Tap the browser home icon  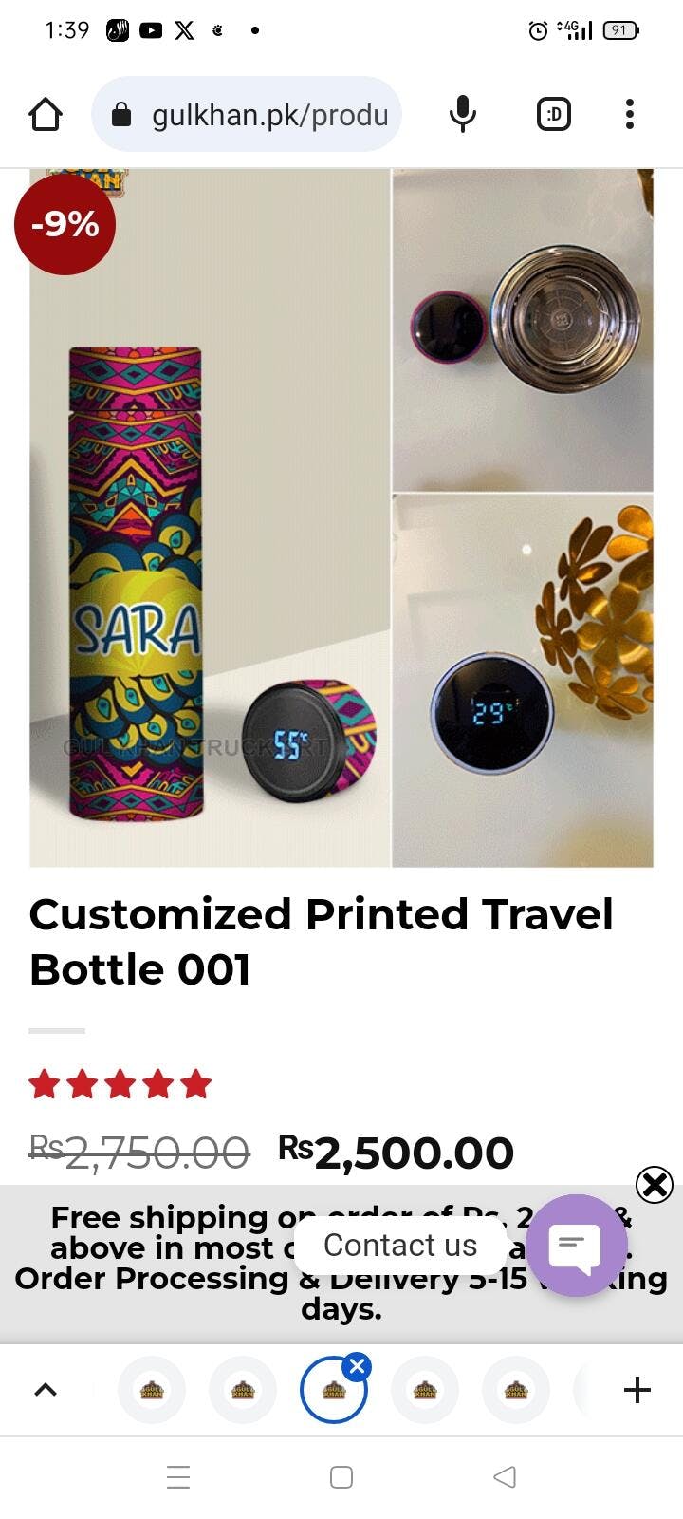[x=46, y=115]
